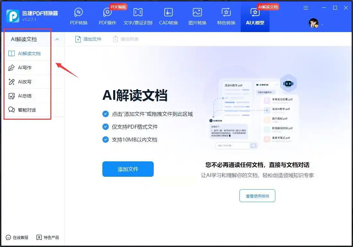Click the AI改写 wand icon
Viewport: 353px width, 247px height.
pos(12,82)
